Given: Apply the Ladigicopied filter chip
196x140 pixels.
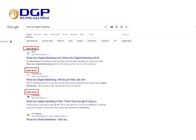Looking at the screenshot, I should 126,41.
